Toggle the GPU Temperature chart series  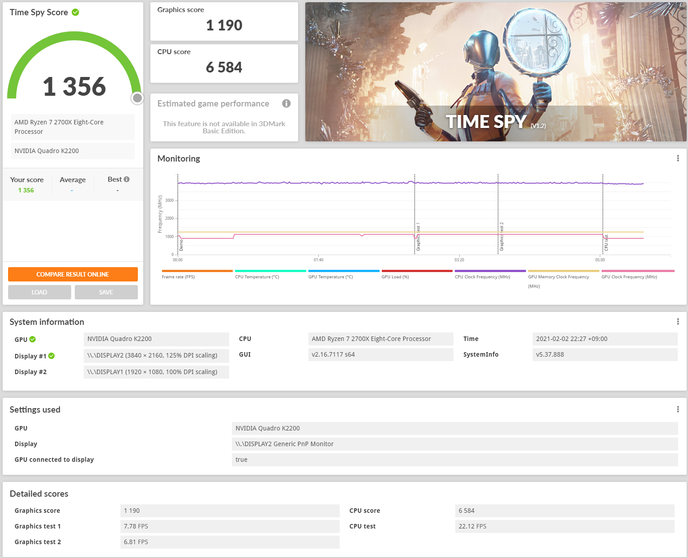pyautogui.click(x=343, y=271)
